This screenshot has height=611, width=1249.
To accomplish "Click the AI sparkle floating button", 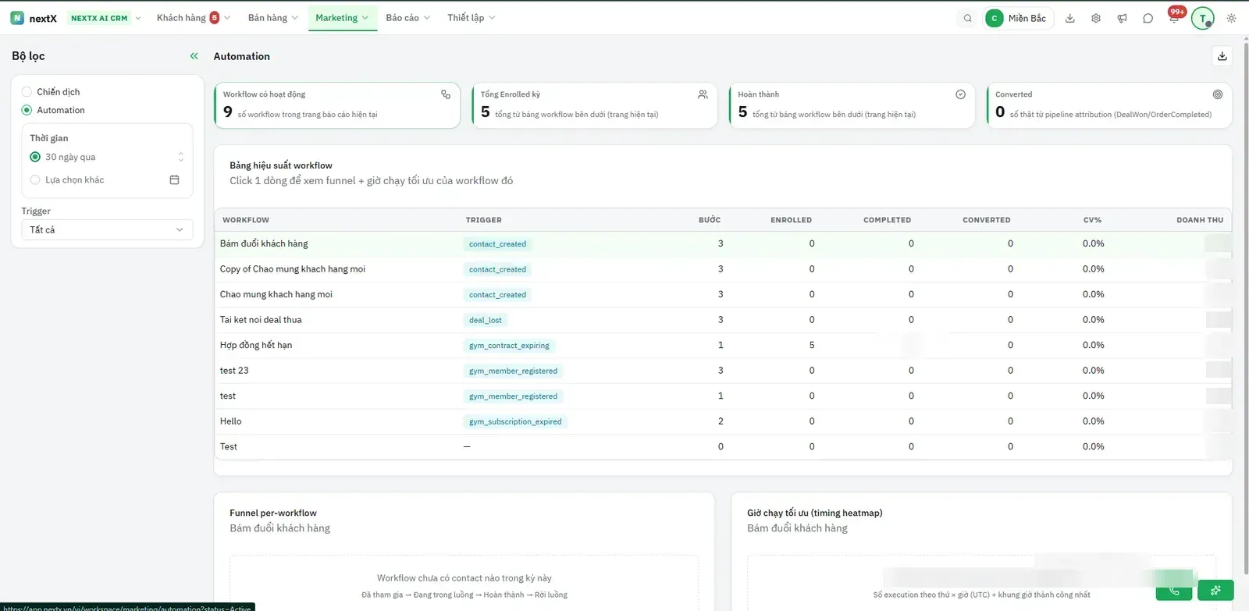I will 1215,590.
